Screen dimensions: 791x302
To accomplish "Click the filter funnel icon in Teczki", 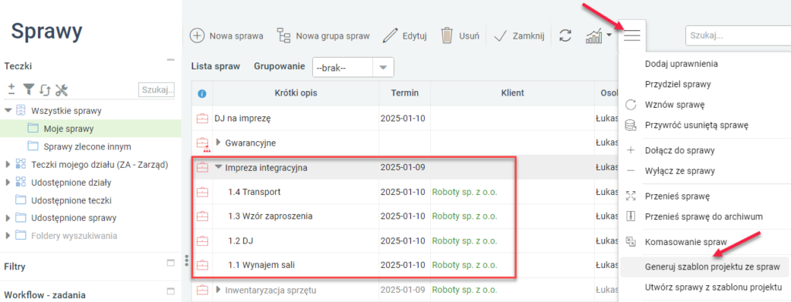I will [29, 89].
